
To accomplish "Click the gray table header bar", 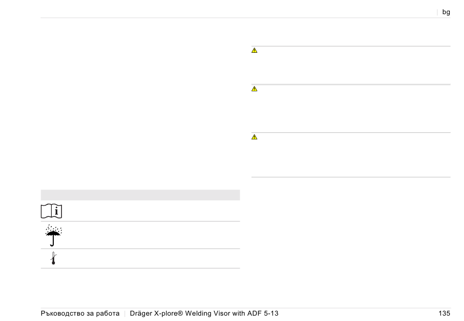I will pos(140,195).
